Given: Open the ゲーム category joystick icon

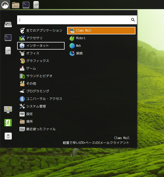Looking at the screenshot, I should (x=22, y=69).
